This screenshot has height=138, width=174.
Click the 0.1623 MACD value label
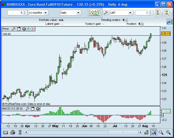166,111
